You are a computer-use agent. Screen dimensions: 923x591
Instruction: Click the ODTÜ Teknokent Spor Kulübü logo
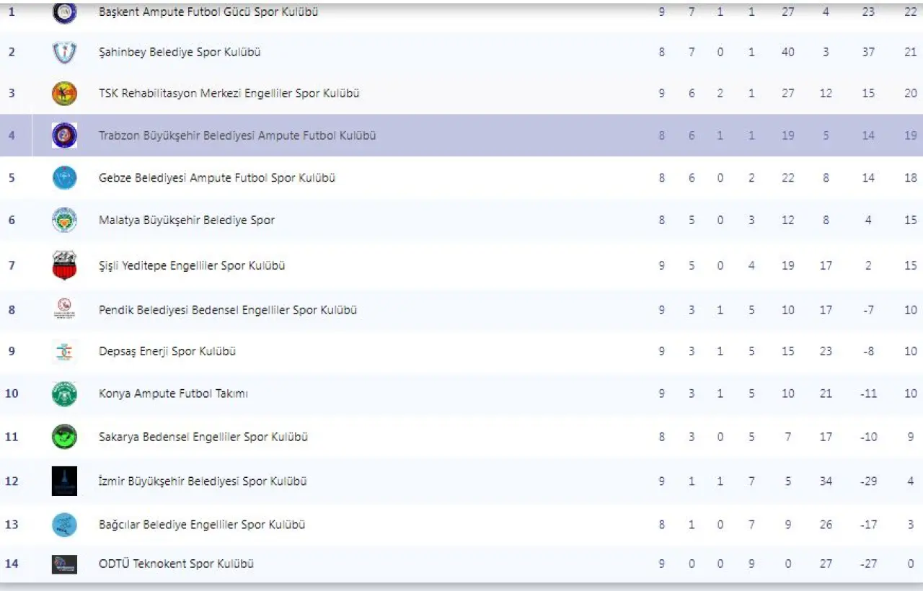pos(64,564)
